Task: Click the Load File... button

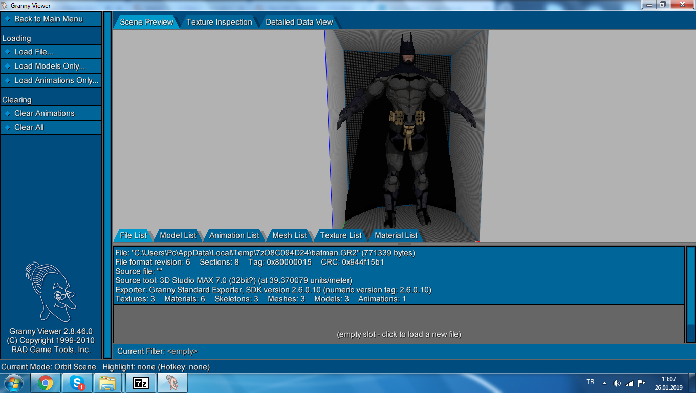Action: point(51,52)
